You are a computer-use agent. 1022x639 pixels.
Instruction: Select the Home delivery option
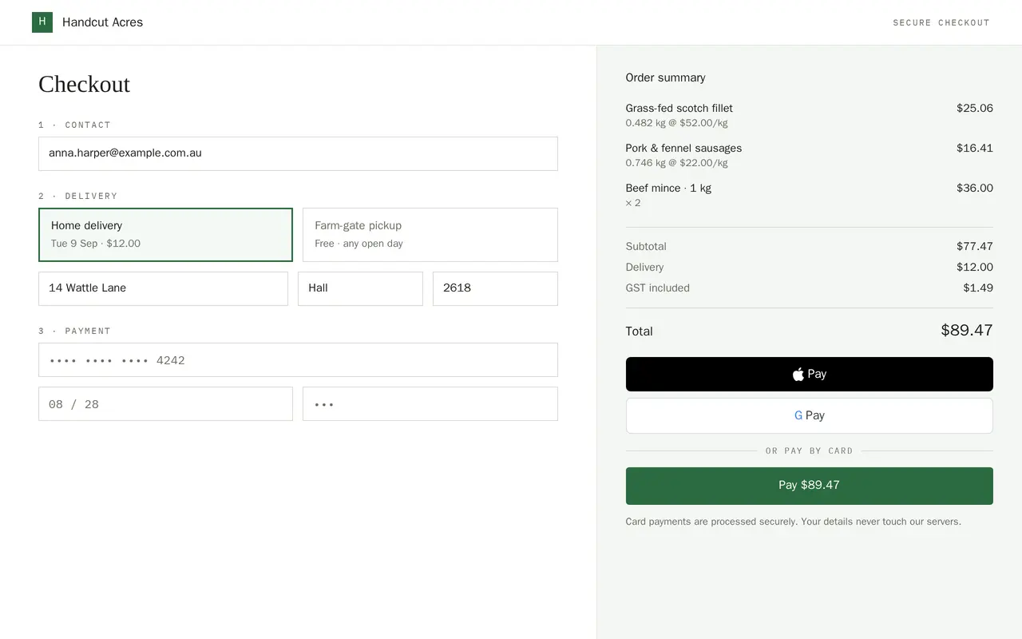click(x=165, y=235)
